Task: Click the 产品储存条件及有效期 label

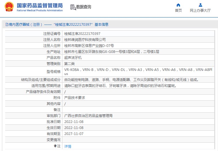Action: pyautogui.click(x=43, y=92)
